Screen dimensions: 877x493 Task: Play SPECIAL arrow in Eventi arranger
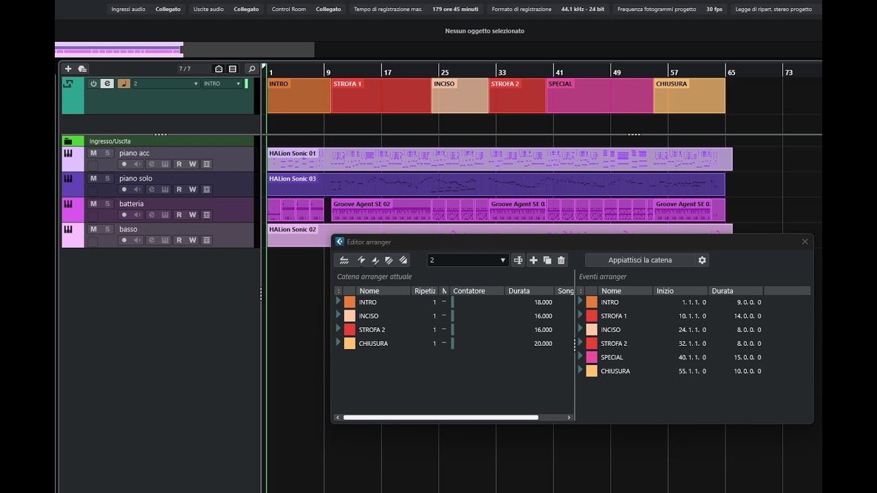(580, 356)
